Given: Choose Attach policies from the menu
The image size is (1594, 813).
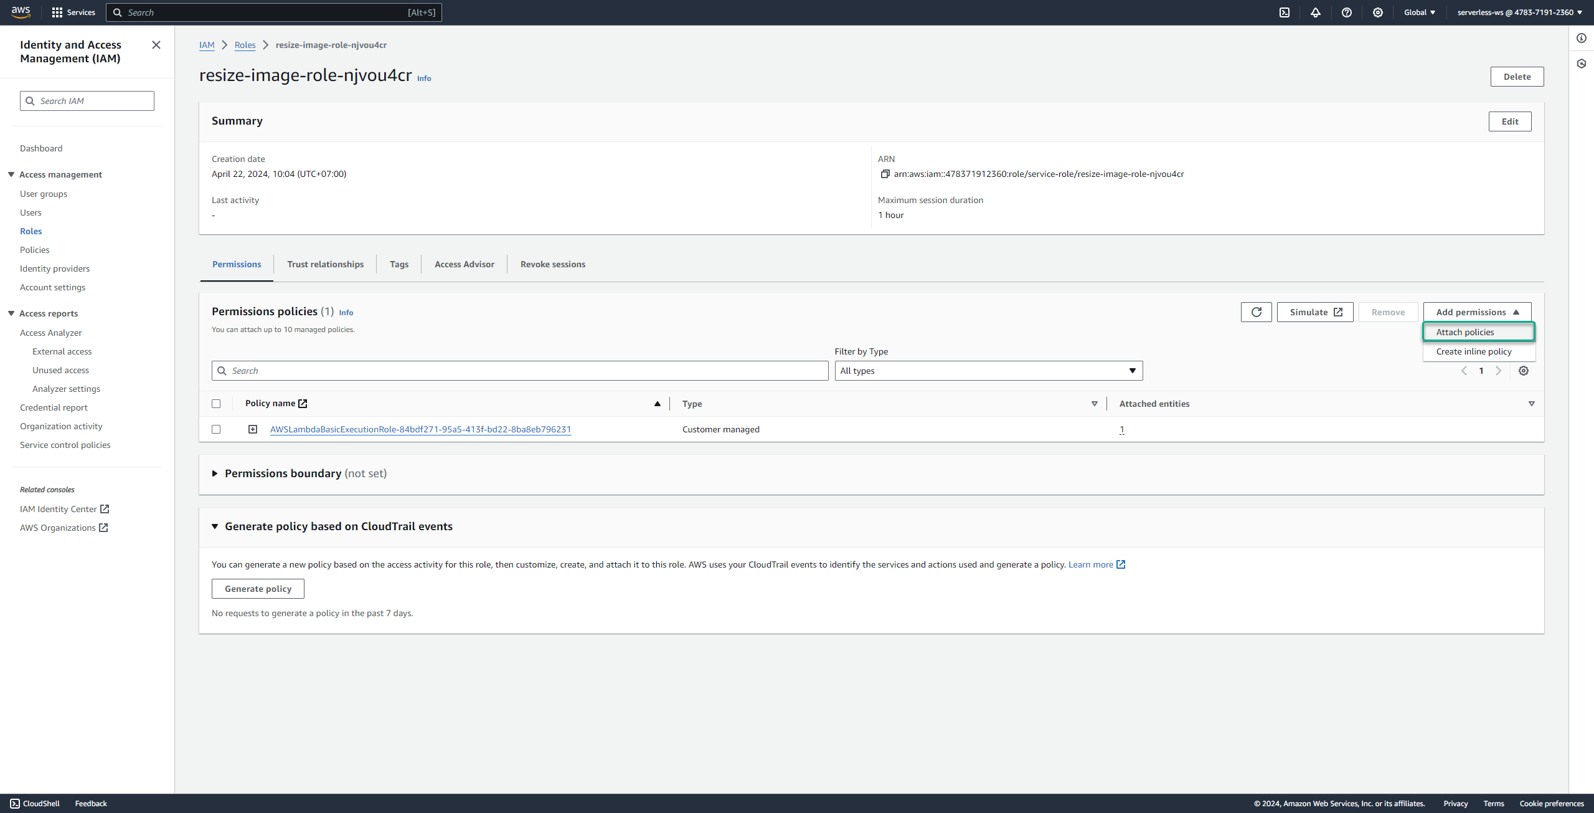Looking at the screenshot, I should click(x=1478, y=332).
